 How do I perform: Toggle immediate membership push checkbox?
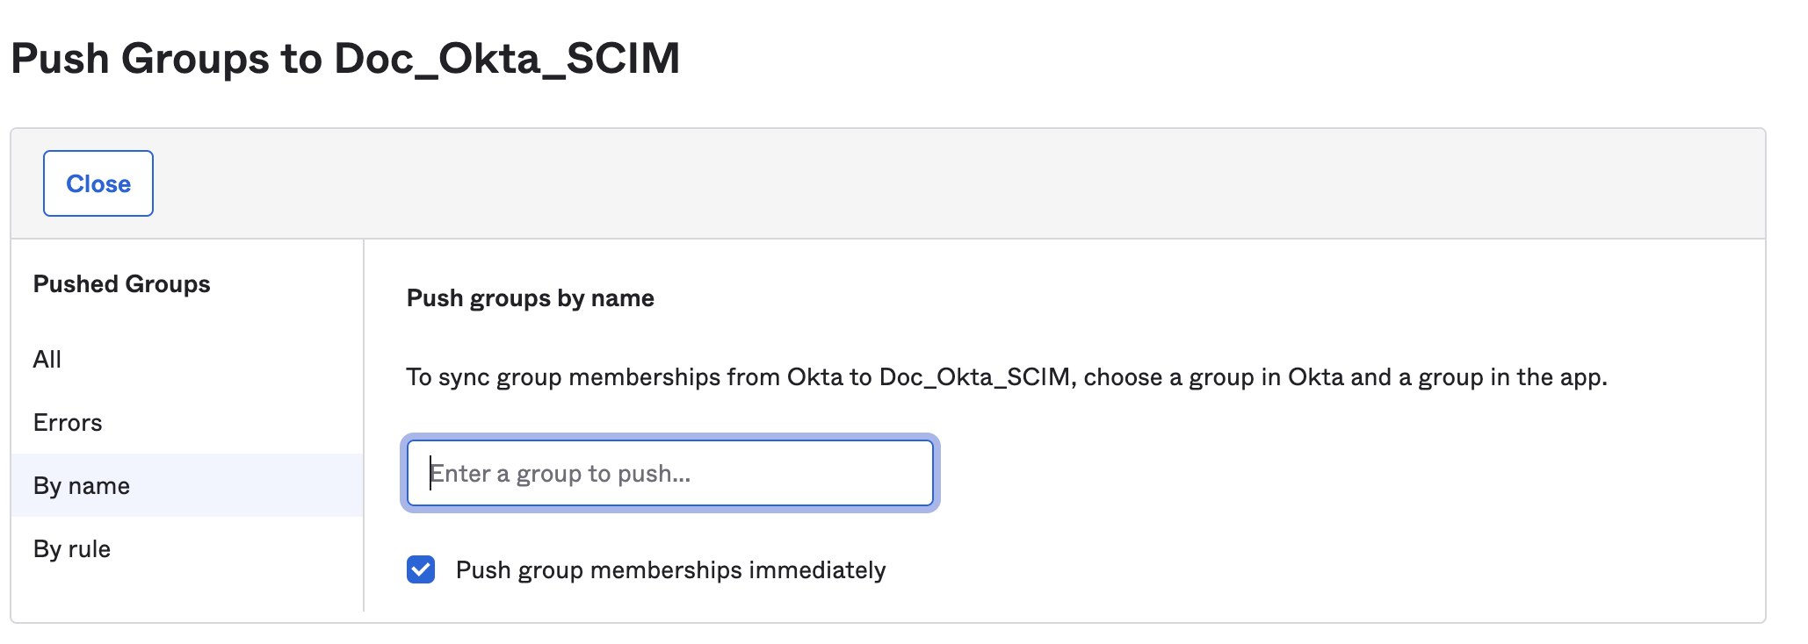(421, 569)
